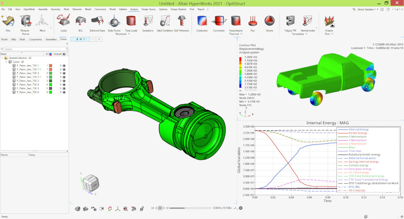Image resolution: width=404 pixels, height=219 pixels.
Task: Click the page layout split icon
Action: point(382,9)
